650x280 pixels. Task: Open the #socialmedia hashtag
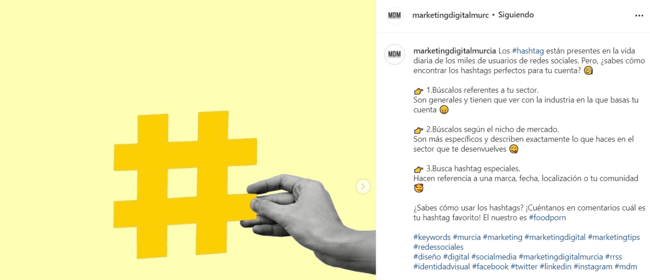[x=494, y=257]
